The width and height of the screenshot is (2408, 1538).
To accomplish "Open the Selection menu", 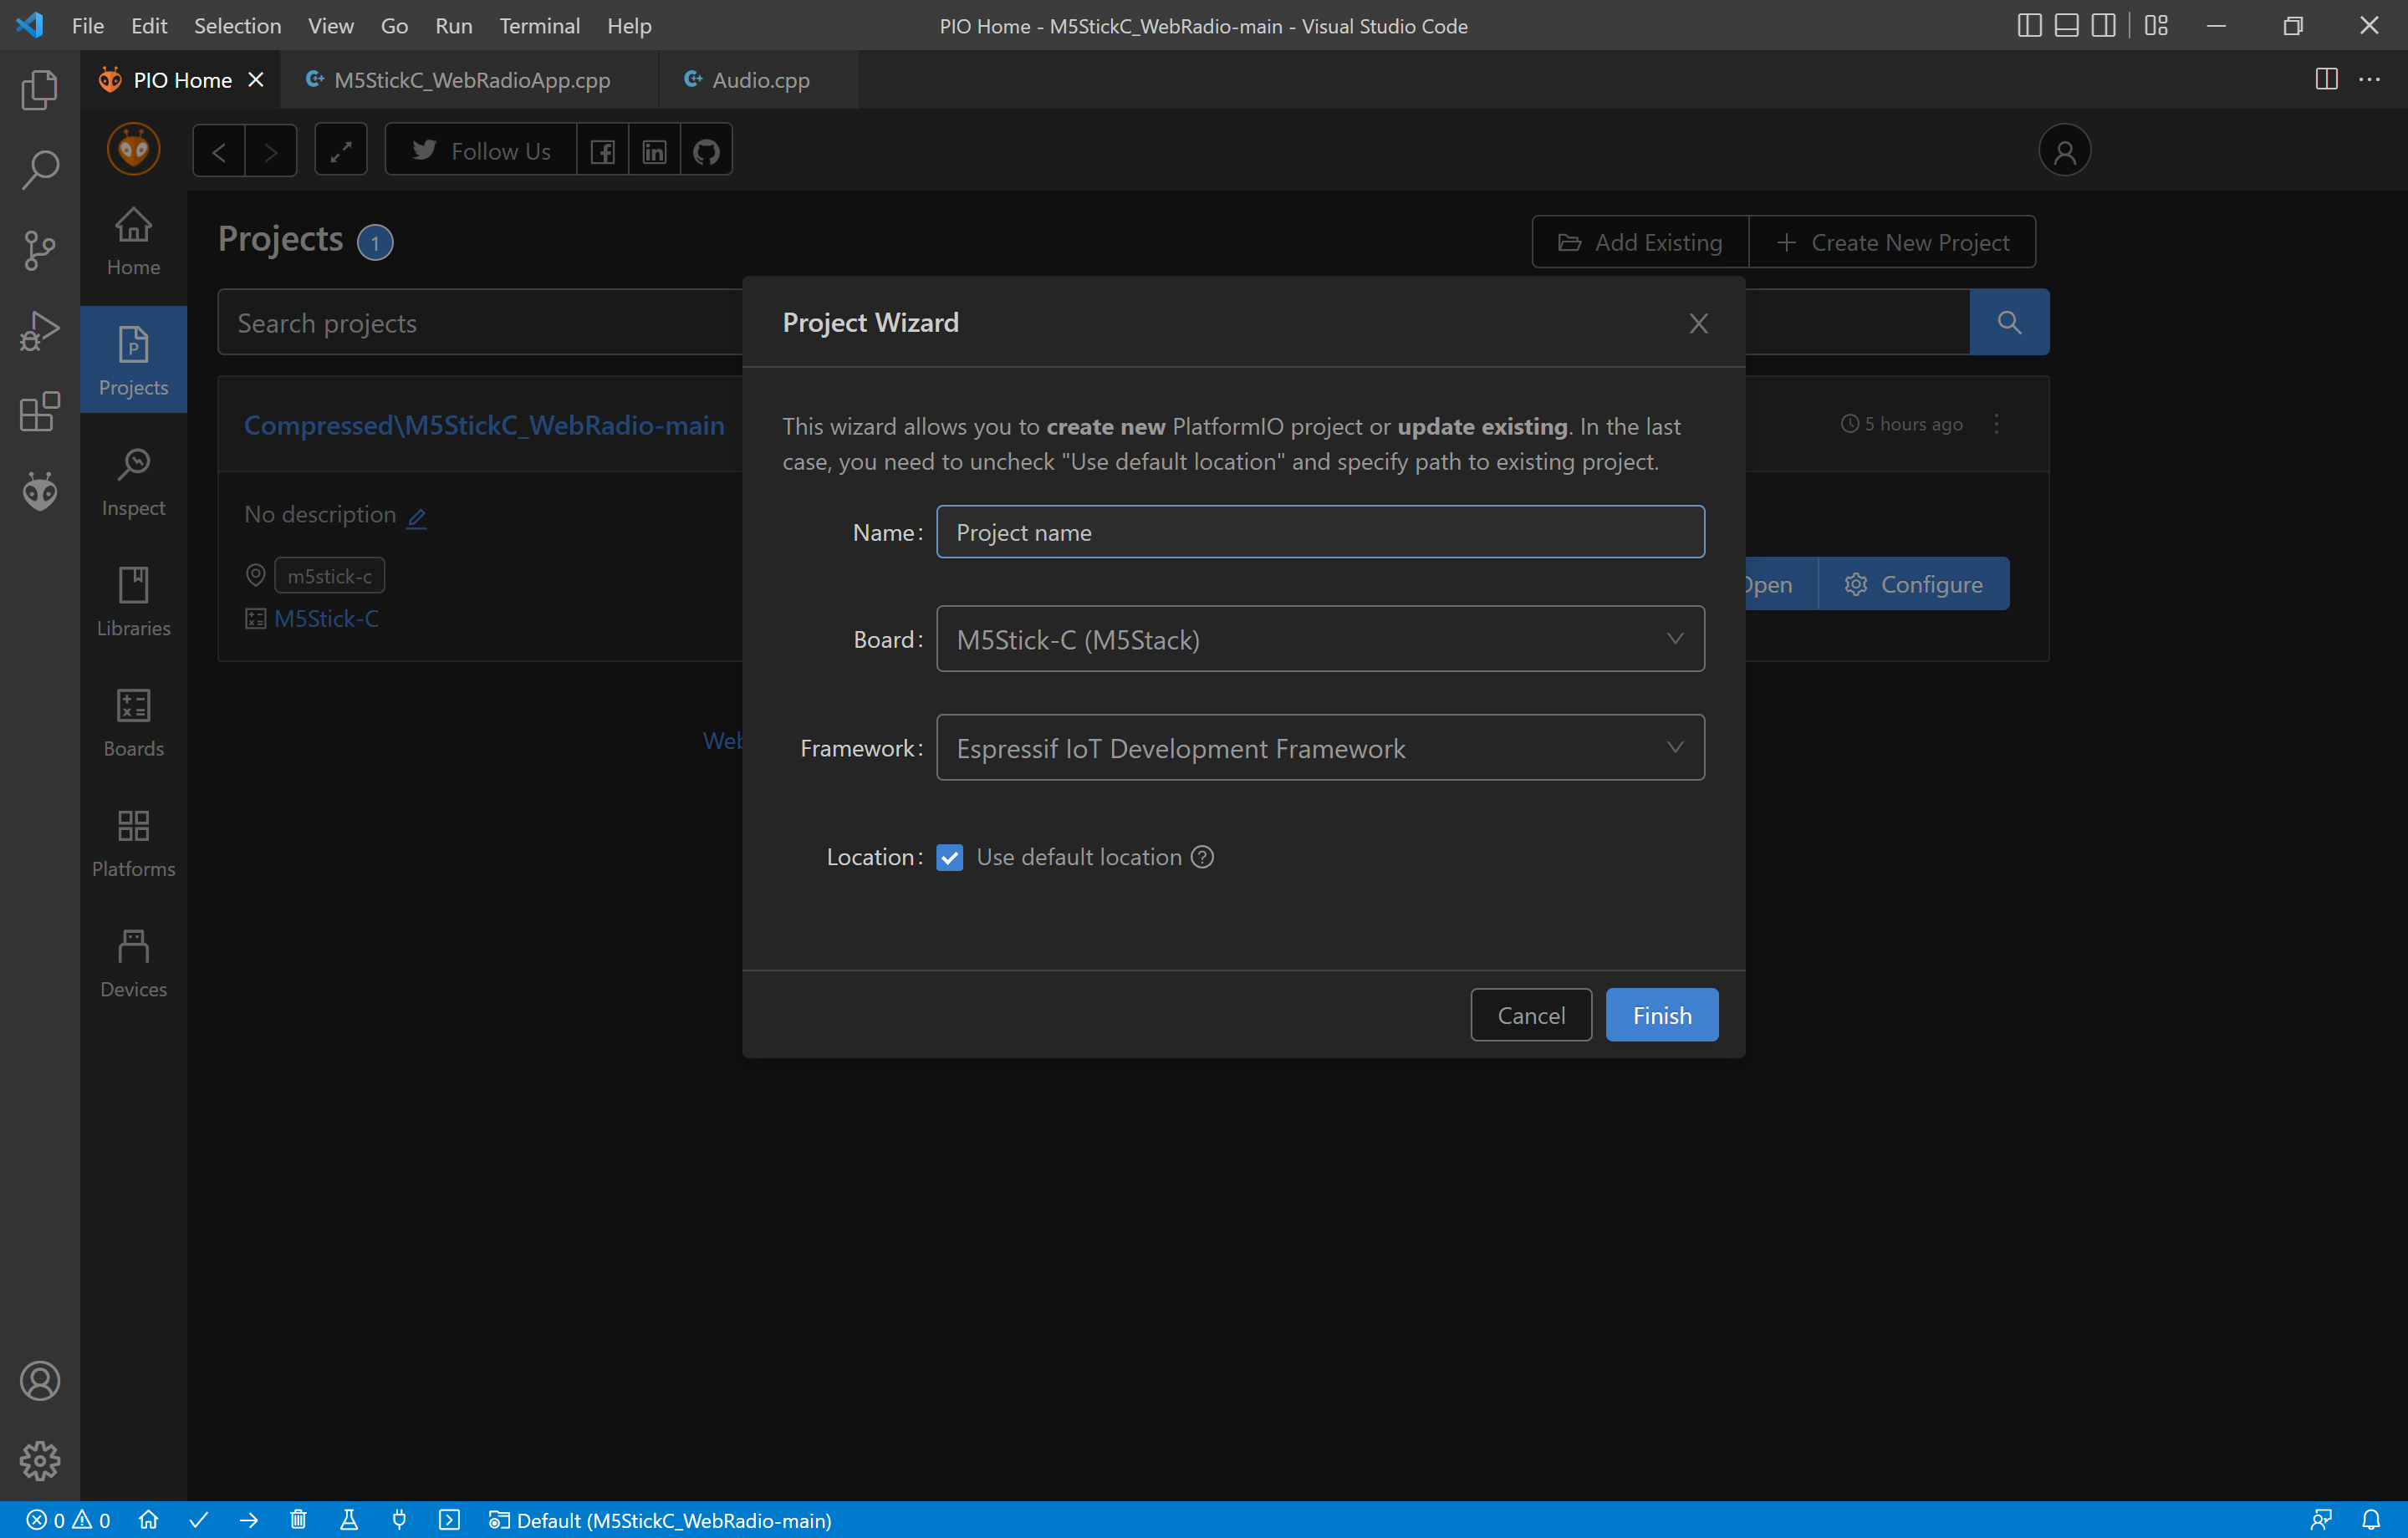I will 237,26.
